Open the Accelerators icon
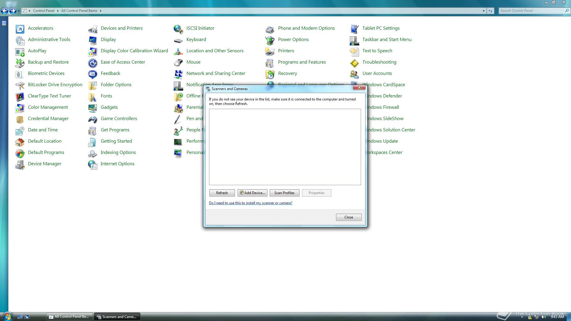 coord(20,29)
